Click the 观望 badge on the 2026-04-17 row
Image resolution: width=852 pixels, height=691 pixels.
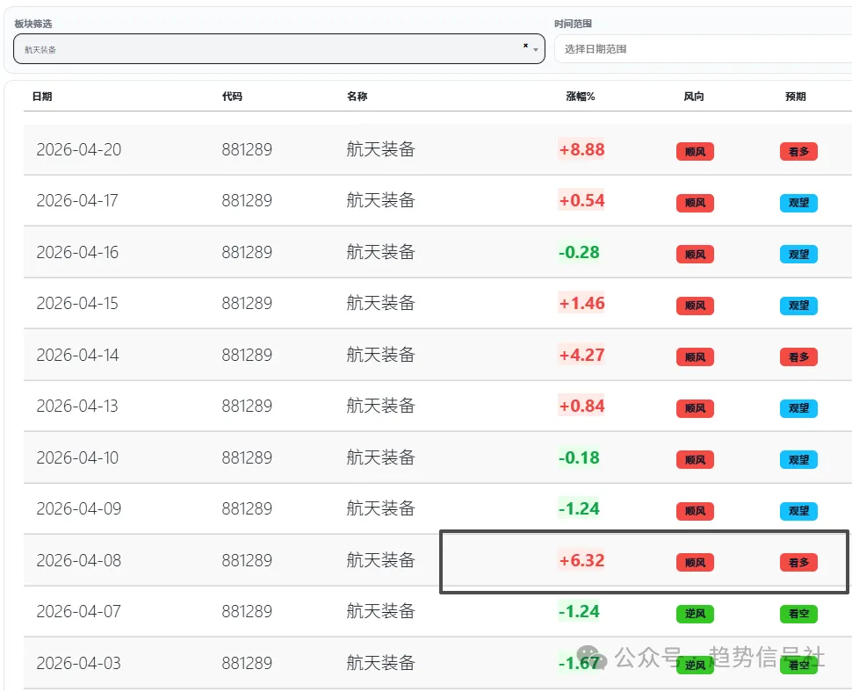click(x=798, y=203)
